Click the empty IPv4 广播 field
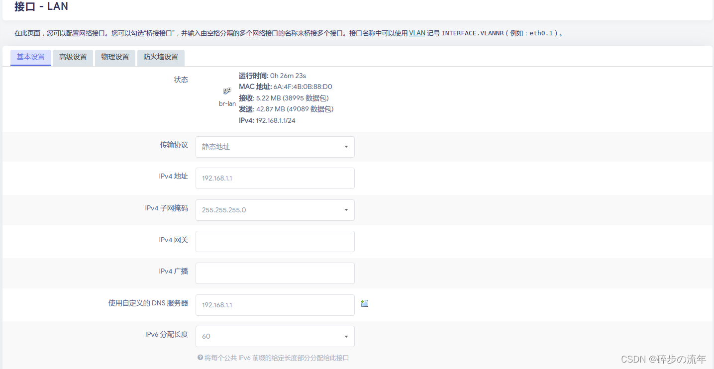The image size is (714, 369). 275,273
